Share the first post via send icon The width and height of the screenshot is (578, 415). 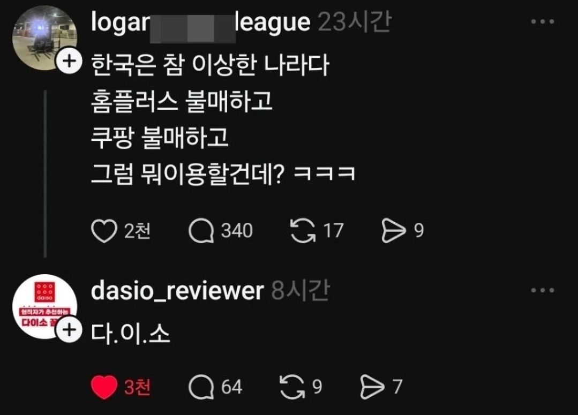tap(394, 231)
